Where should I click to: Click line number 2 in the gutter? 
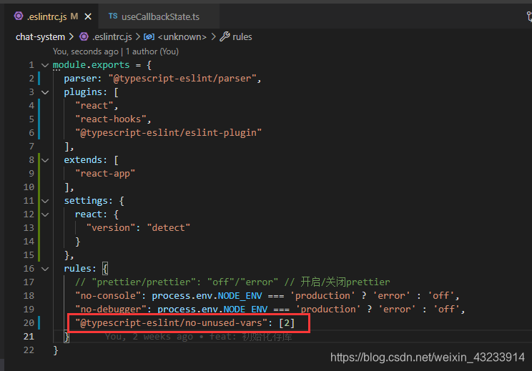[x=31, y=79]
